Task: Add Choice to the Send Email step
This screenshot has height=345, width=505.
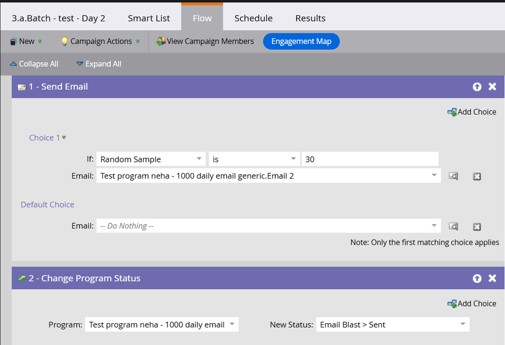Action: coord(472,112)
